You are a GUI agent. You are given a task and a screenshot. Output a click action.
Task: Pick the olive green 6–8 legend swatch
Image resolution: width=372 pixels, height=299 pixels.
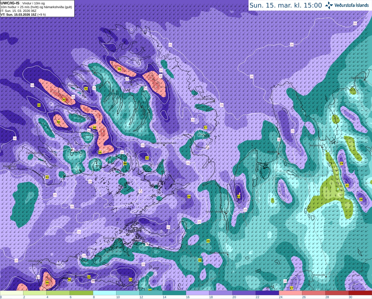81,293
